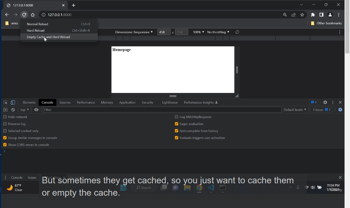Toggle the device toolbar icon
The height and width of the screenshot is (208, 350).
(13, 102)
